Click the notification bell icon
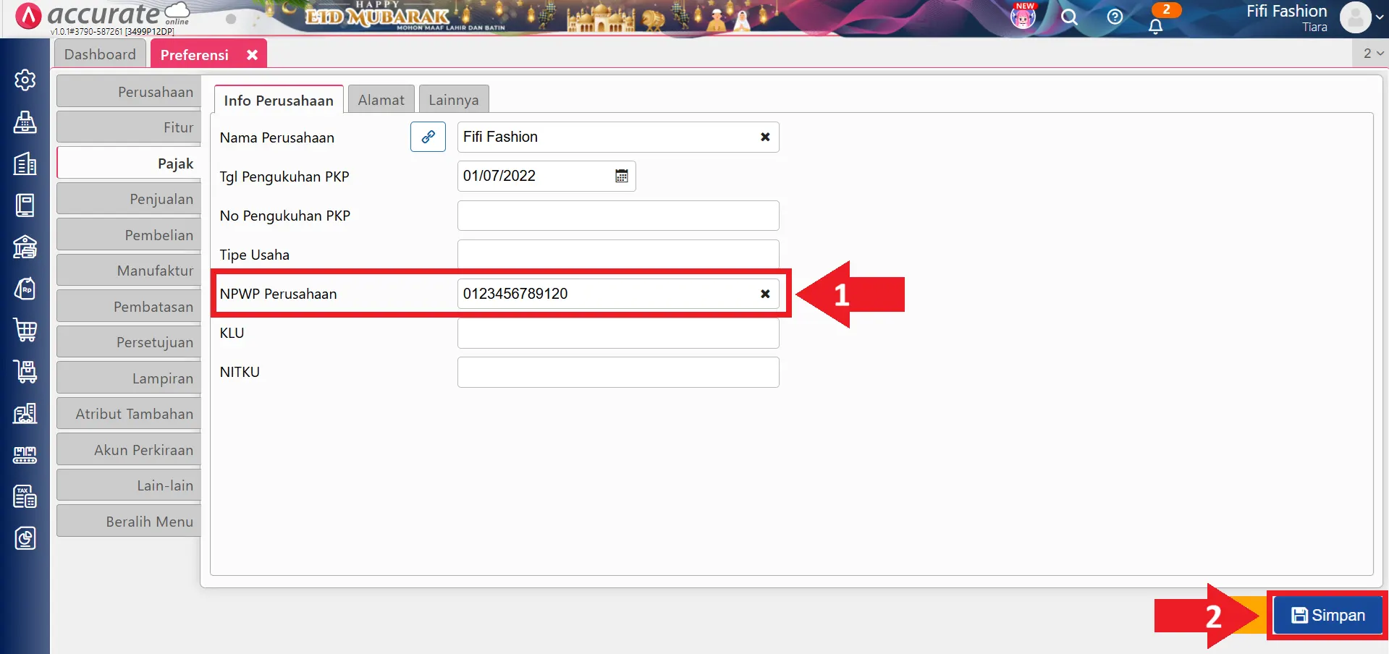1389x654 pixels. point(1155,26)
